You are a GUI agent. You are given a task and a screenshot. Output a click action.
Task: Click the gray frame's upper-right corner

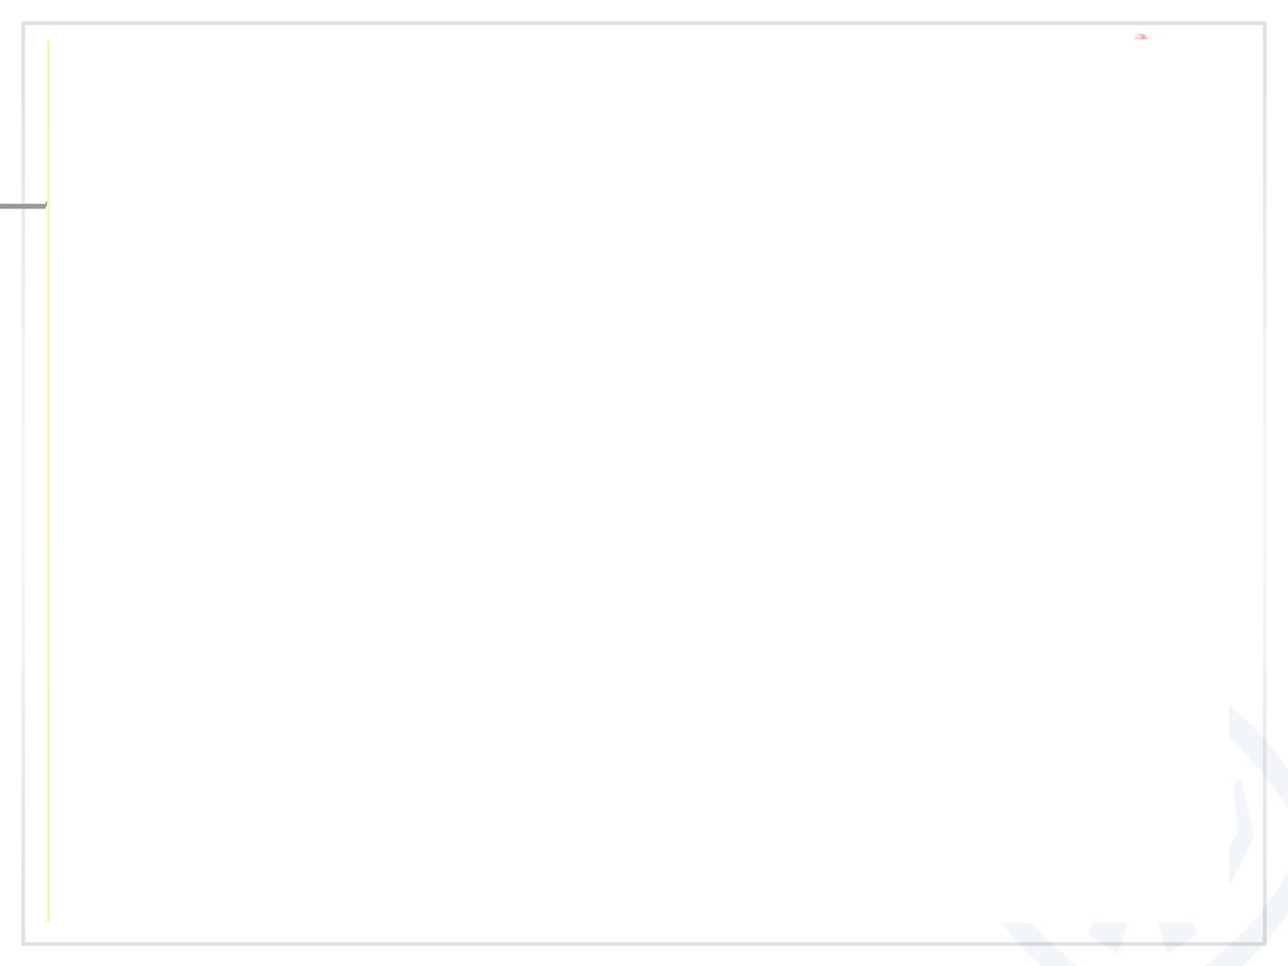point(1265,24)
